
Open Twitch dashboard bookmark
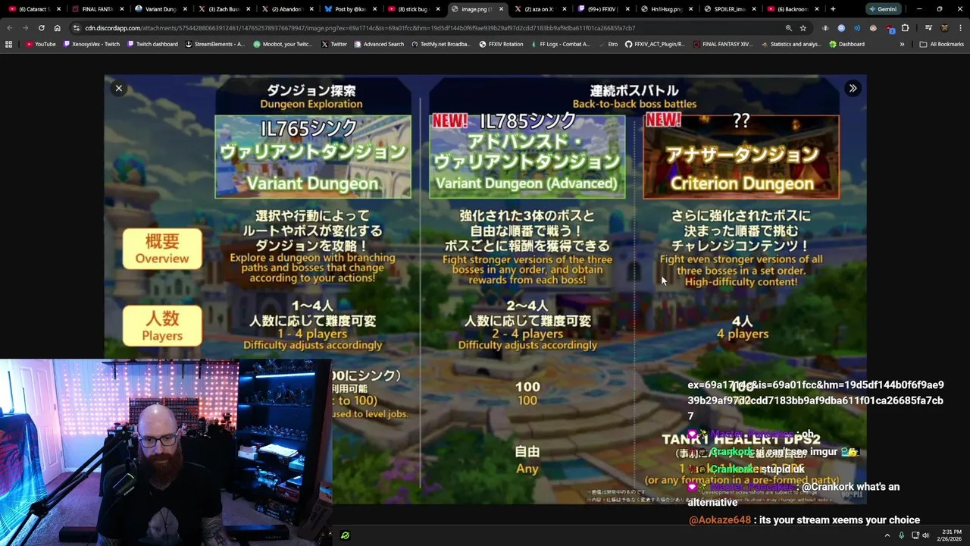coord(152,44)
